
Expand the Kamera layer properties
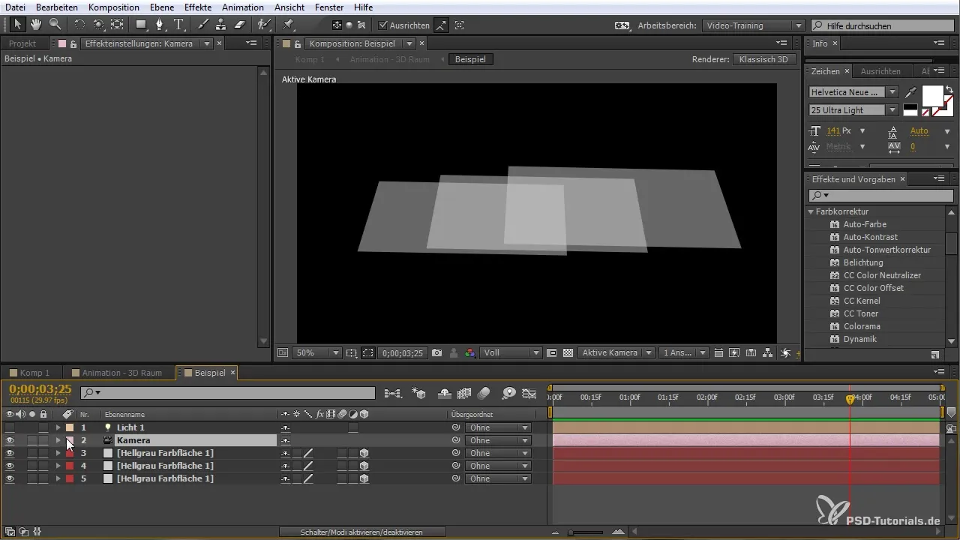point(58,440)
